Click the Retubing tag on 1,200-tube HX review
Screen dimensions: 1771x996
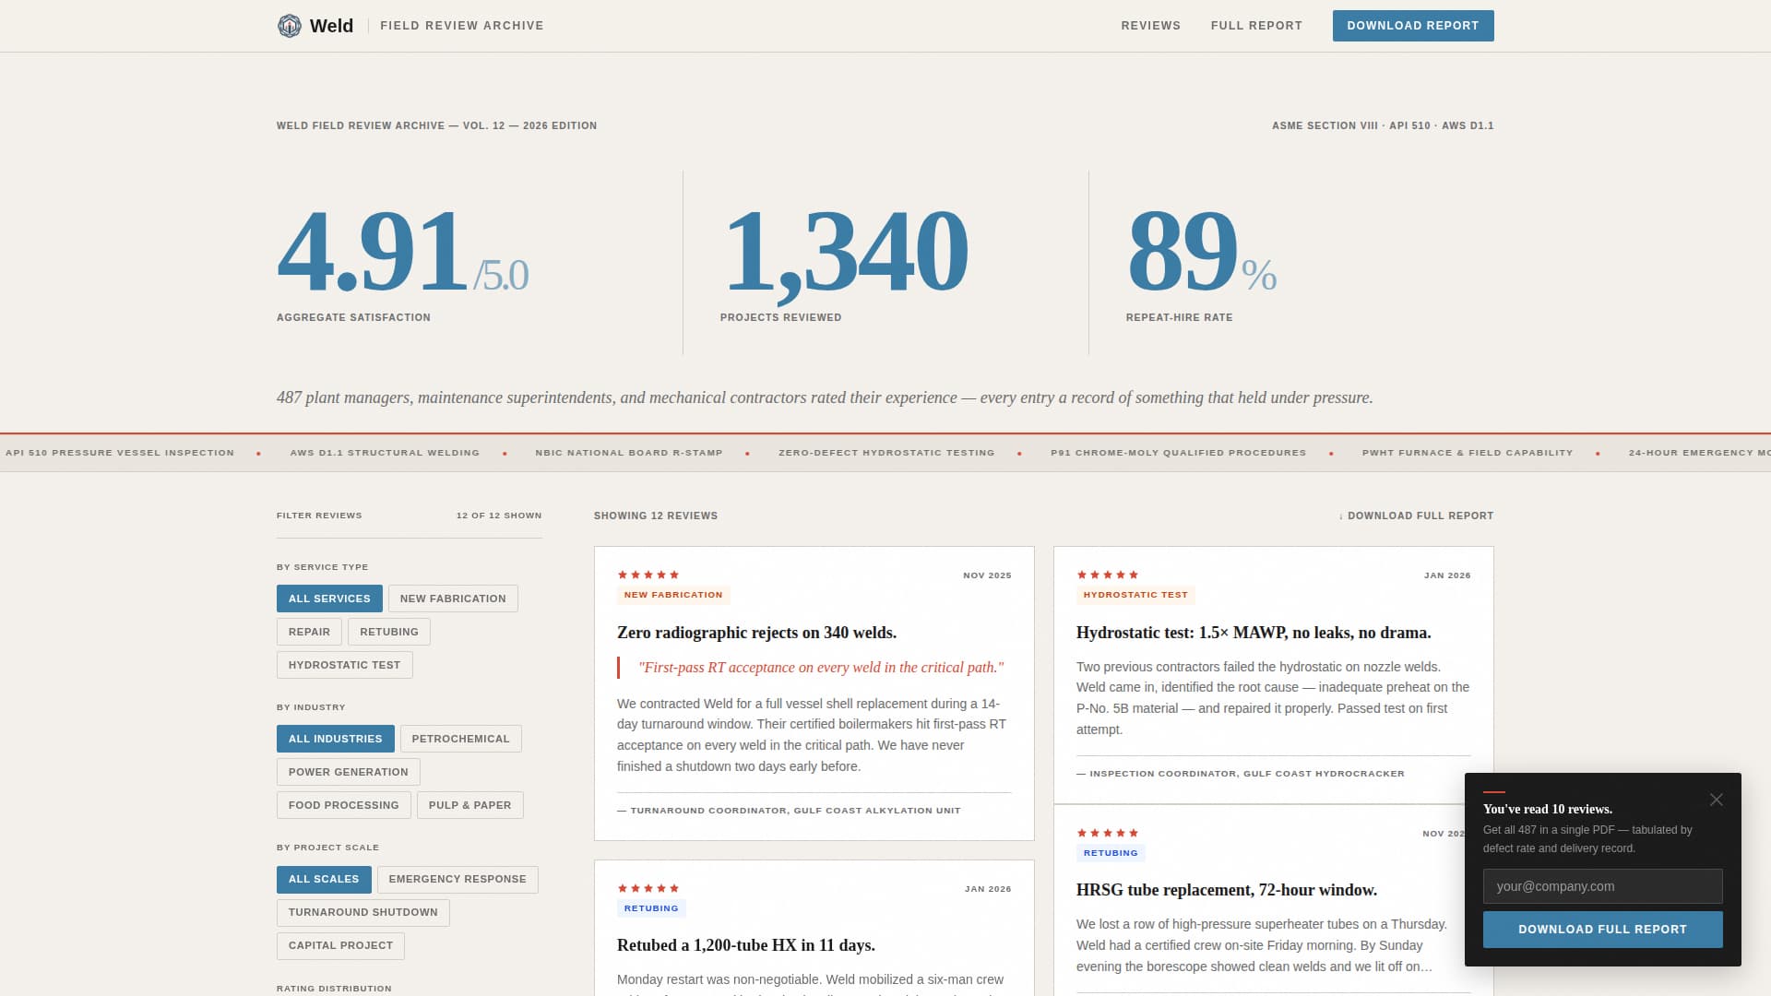[651, 908]
